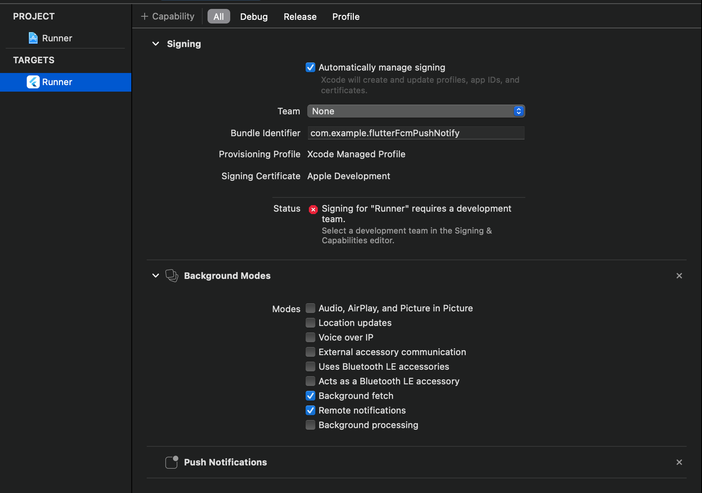Disable Background fetch mode
Viewport: 702px width, 493px height.
click(310, 396)
